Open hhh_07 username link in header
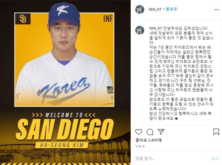Image resolution: width=222 pixels, height=165 pixels. pyautogui.click(x=155, y=10)
